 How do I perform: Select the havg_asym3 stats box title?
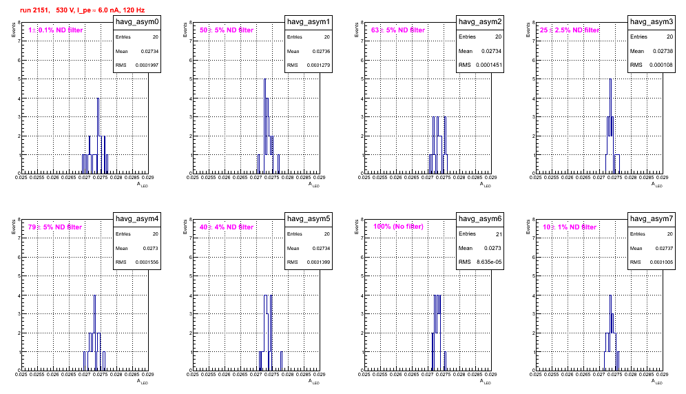(x=652, y=22)
